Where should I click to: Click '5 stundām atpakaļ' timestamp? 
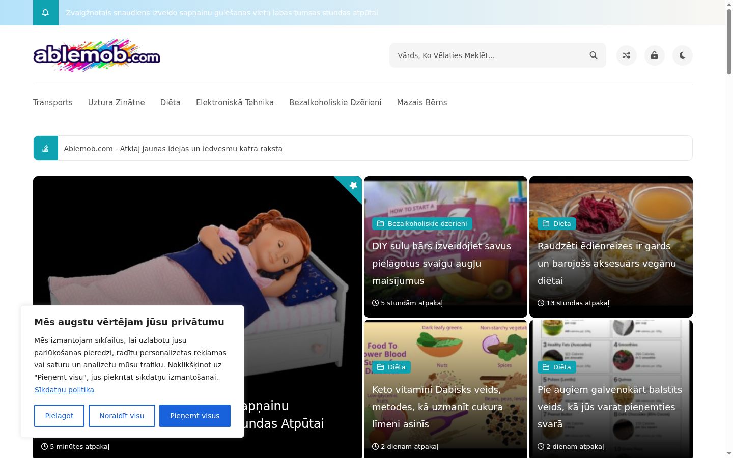pos(408,303)
